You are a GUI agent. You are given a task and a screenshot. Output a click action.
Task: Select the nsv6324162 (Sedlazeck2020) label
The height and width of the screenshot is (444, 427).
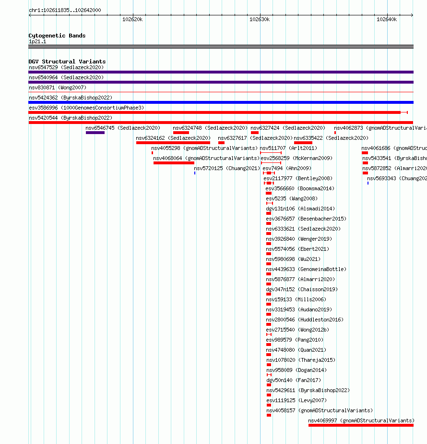[173, 138]
